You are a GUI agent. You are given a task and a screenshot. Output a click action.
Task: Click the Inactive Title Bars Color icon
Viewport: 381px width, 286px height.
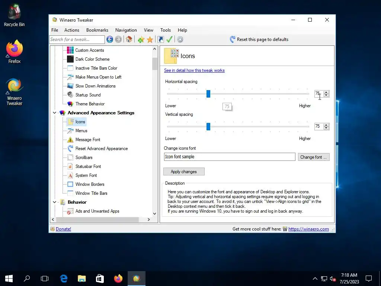pos(70,68)
